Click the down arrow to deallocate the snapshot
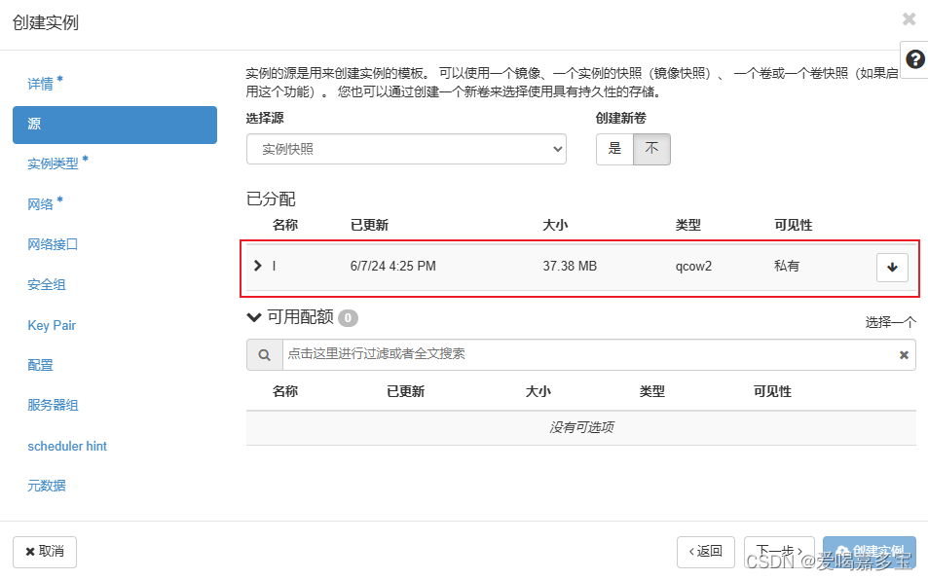 [892, 267]
